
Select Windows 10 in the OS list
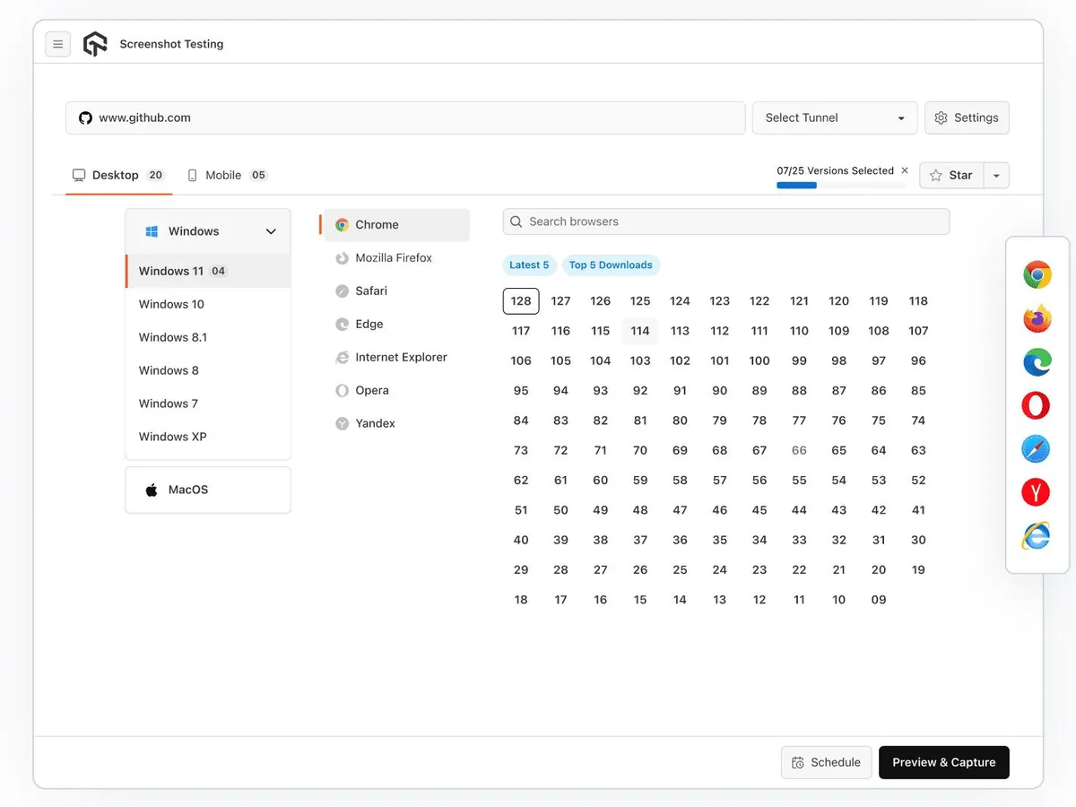point(208,304)
